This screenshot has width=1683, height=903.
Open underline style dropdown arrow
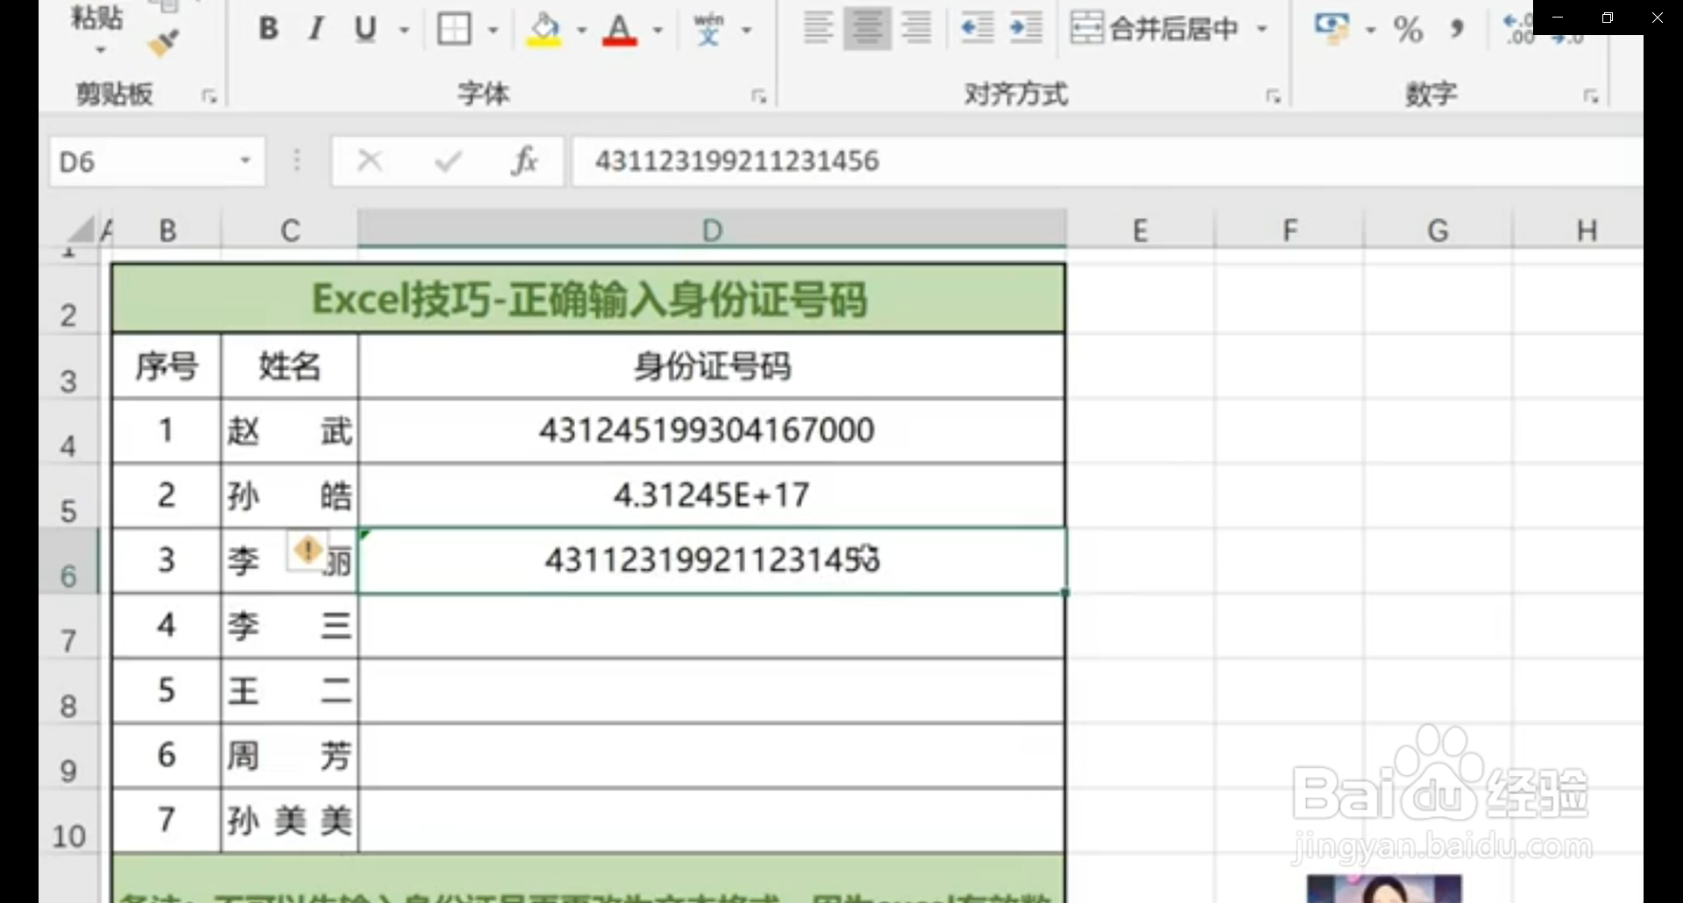(404, 30)
